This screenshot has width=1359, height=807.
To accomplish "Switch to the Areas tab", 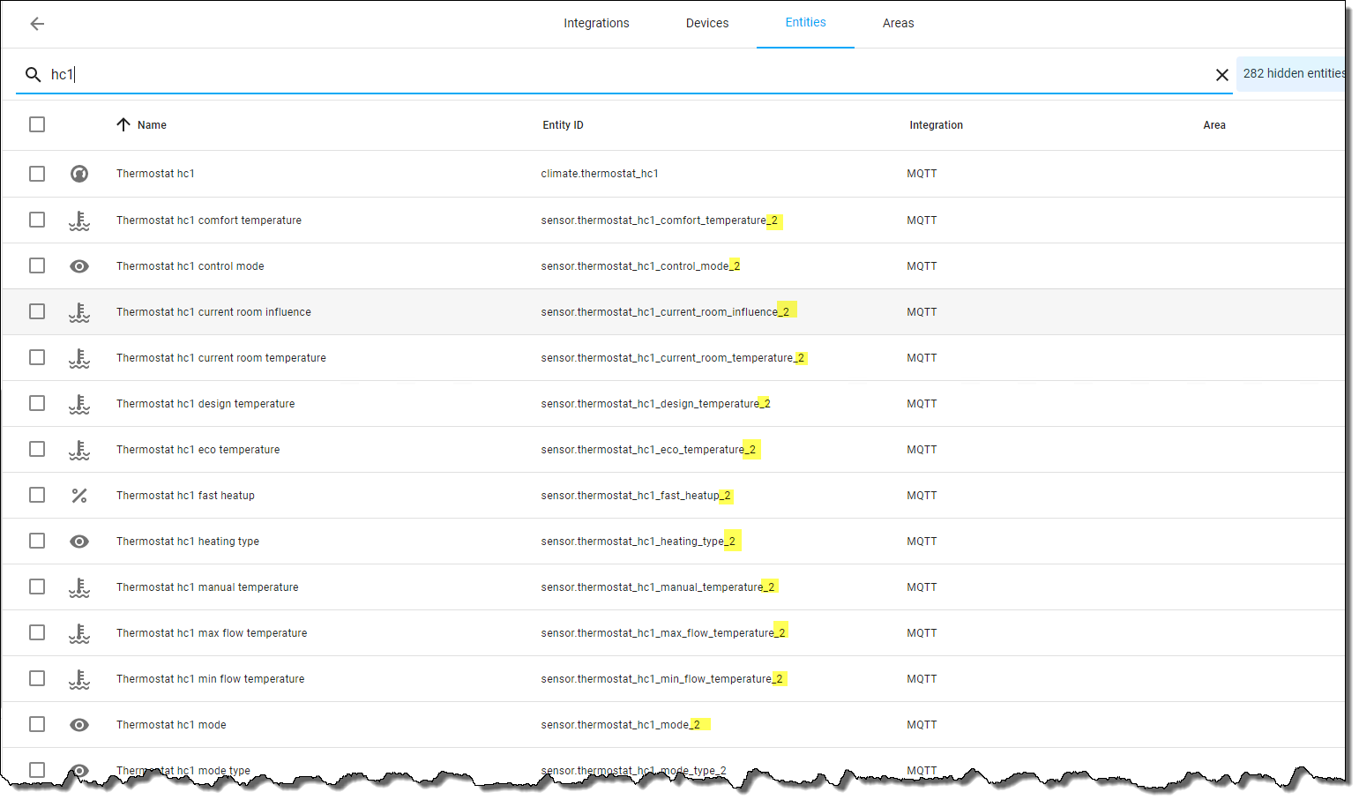I will click(x=898, y=23).
